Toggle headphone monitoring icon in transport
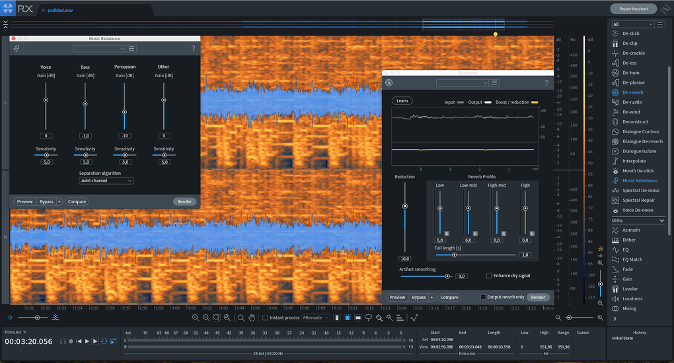Screen dimensions: 674x363 tap(63, 341)
